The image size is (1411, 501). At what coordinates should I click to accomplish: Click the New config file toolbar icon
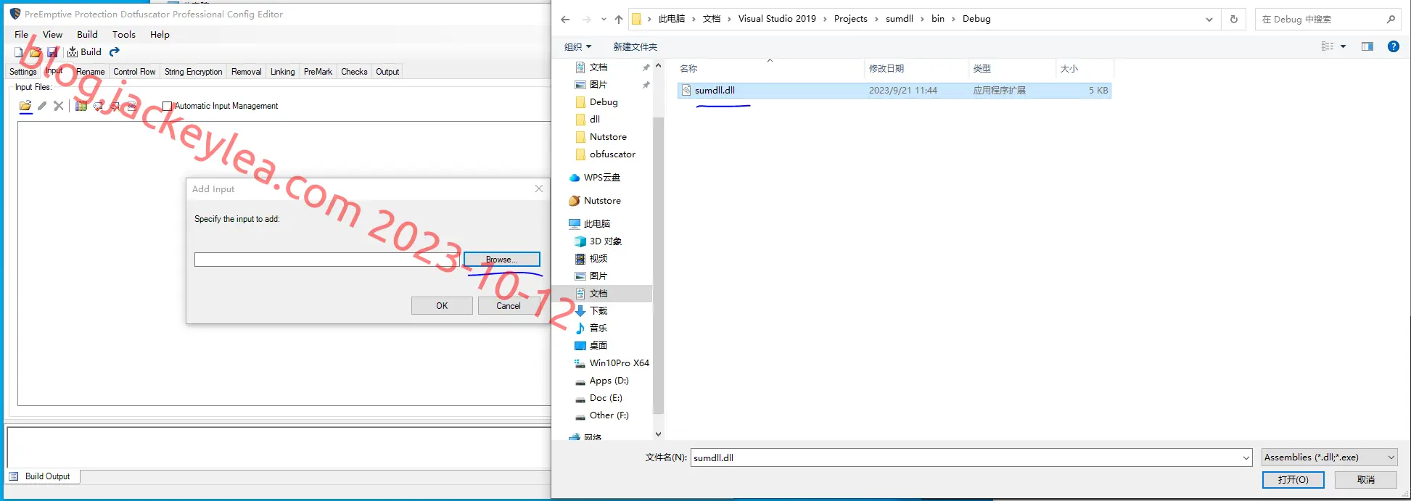[19, 52]
